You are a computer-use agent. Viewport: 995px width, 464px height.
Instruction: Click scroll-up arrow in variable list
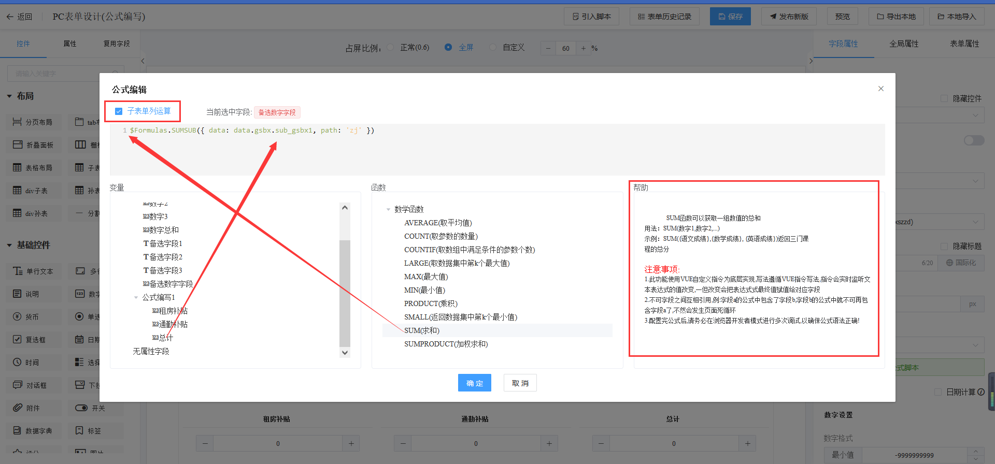click(x=345, y=207)
